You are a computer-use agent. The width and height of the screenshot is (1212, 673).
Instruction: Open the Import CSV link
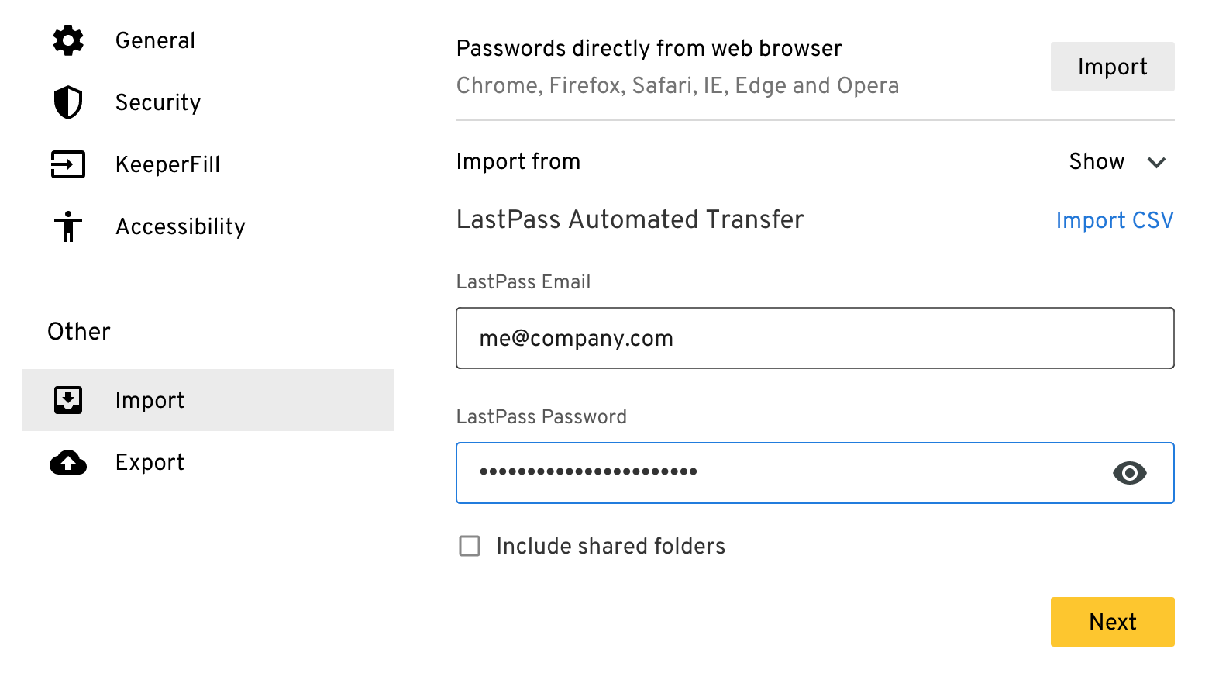(x=1114, y=220)
